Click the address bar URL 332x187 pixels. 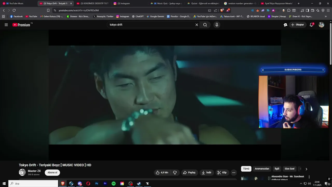point(79,10)
